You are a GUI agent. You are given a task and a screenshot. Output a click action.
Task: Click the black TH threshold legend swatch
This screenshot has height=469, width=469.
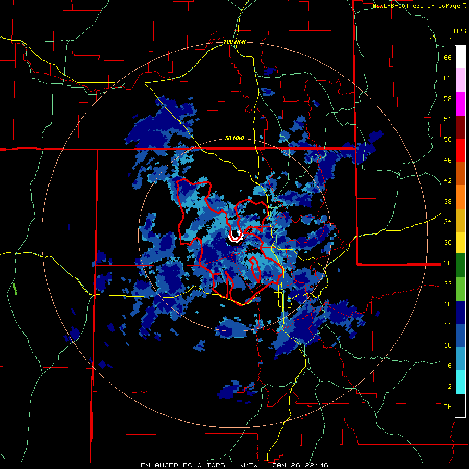[x=460, y=405]
